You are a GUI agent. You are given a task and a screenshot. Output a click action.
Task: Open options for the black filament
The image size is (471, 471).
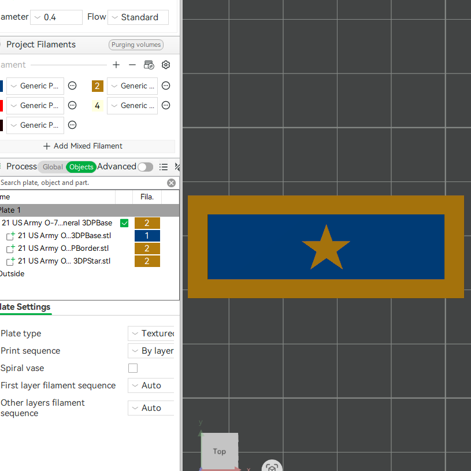coord(72,125)
